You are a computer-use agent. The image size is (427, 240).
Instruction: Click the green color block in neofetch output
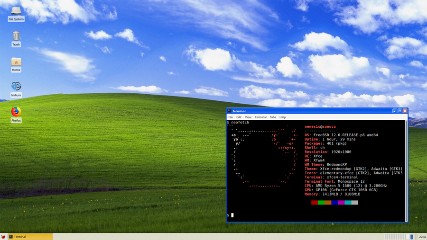tap(321, 203)
